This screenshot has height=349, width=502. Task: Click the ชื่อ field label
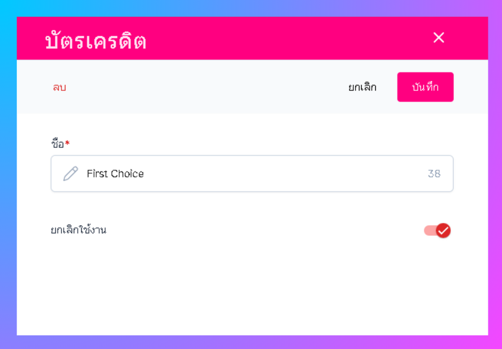pyautogui.click(x=57, y=143)
